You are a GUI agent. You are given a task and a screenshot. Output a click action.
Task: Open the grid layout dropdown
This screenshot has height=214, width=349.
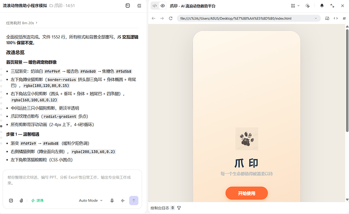pyautogui.click(x=295, y=6)
